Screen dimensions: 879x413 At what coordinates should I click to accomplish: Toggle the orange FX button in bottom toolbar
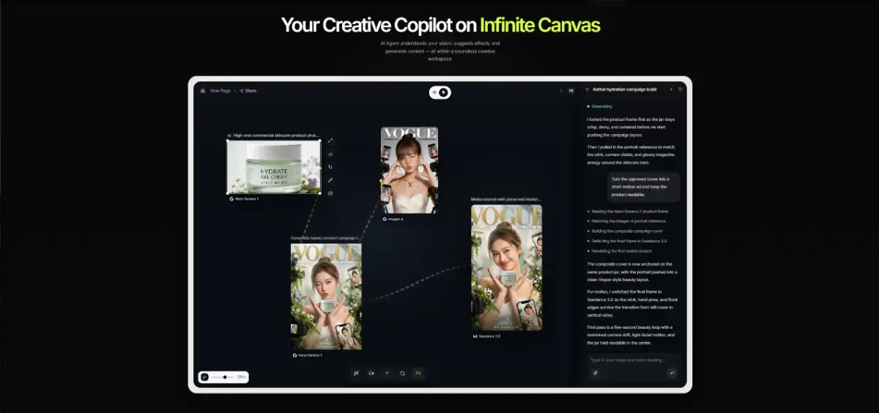(418, 373)
